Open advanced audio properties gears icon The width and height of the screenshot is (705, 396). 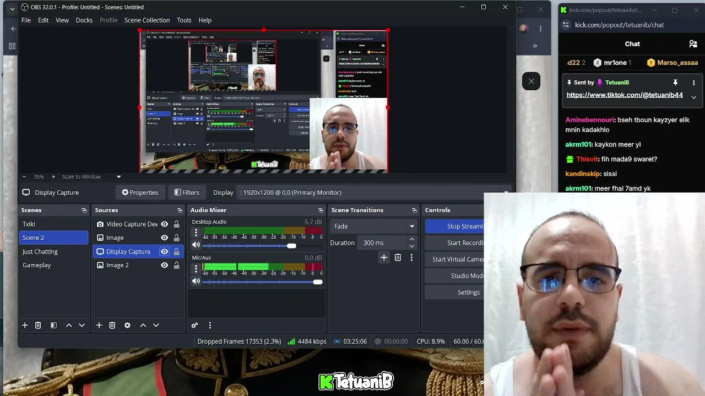pos(194,325)
